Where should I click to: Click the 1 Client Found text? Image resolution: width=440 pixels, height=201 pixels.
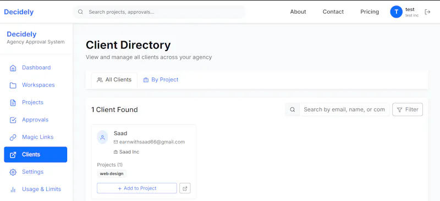114,110
